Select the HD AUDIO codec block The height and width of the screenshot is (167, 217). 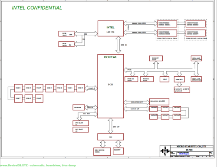click(159, 102)
